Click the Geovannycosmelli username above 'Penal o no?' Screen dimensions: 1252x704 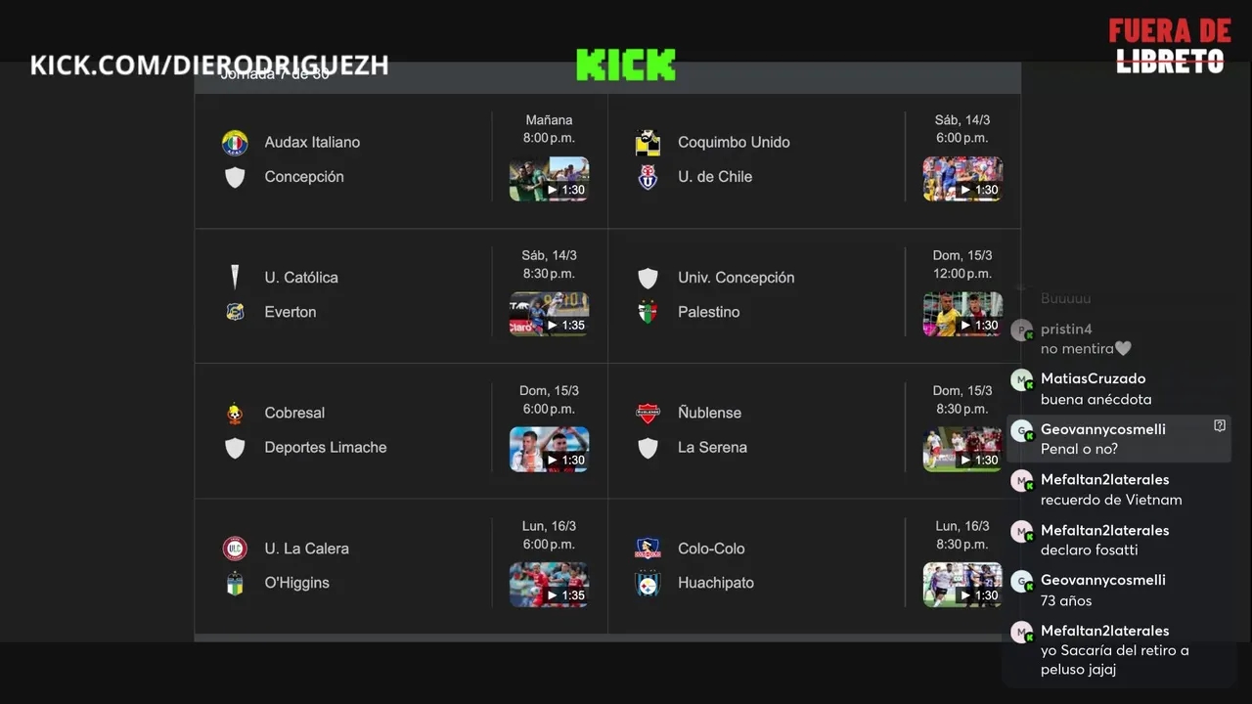click(x=1103, y=429)
